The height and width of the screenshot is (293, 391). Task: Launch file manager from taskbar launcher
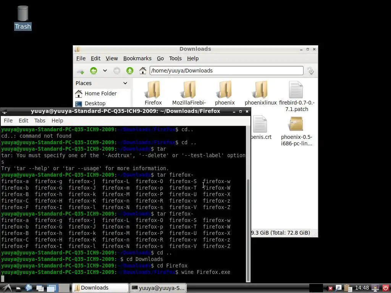pyautogui.click(x=18, y=288)
